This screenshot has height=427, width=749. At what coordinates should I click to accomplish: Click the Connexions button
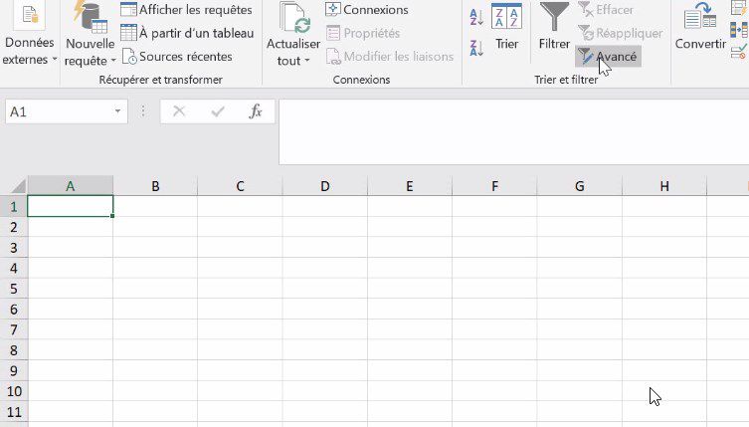click(366, 10)
